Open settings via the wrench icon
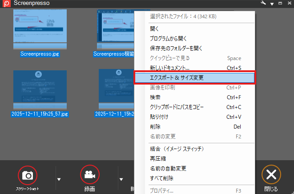This screenshot has width=294, height=194. coord(262,3)
